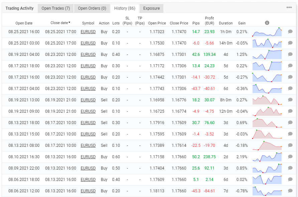
Task: Open comment bubble for the 08.19.2021 04:00 trade
Action: pos(290,55)
